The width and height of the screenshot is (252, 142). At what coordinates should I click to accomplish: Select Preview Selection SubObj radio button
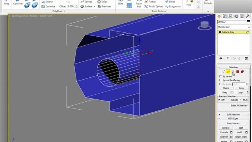click(228, 100)
